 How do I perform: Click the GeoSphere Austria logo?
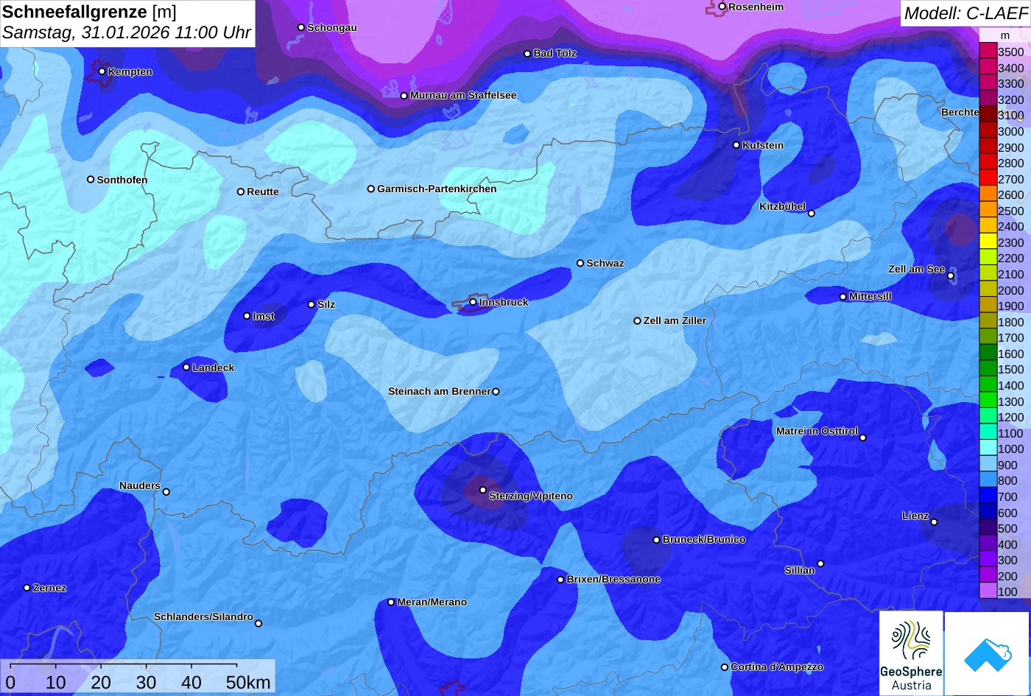pos(911,653)
